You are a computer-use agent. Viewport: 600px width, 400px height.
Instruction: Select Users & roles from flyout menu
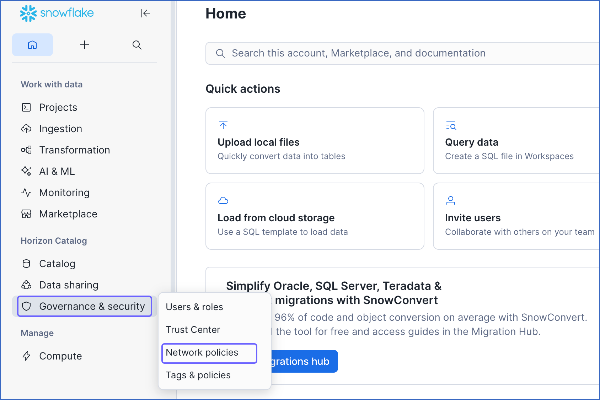[194, 307]
